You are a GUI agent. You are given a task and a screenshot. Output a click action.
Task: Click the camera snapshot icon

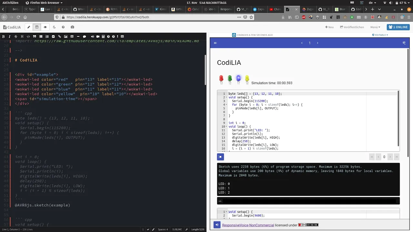pos(72,27)
